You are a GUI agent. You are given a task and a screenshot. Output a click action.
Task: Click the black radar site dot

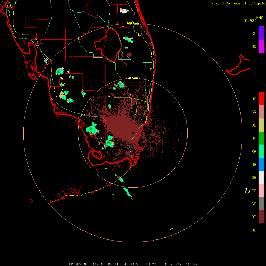tap(133, 133)
